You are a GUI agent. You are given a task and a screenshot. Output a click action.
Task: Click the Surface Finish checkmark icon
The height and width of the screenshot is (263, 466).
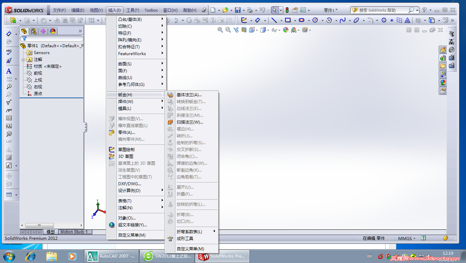9,102
